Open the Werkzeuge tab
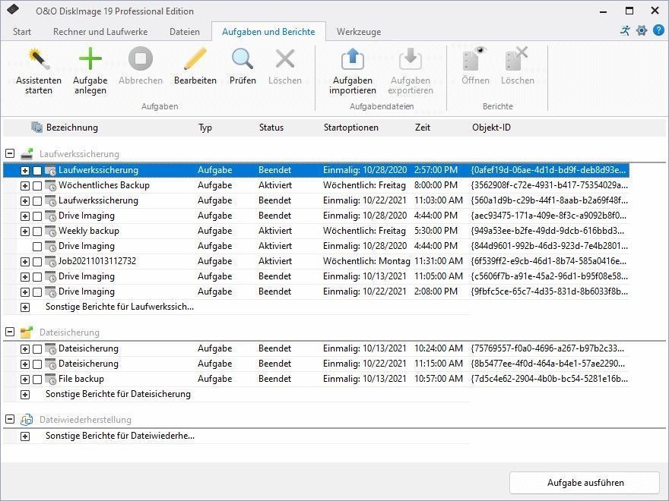 pos(358,32)
